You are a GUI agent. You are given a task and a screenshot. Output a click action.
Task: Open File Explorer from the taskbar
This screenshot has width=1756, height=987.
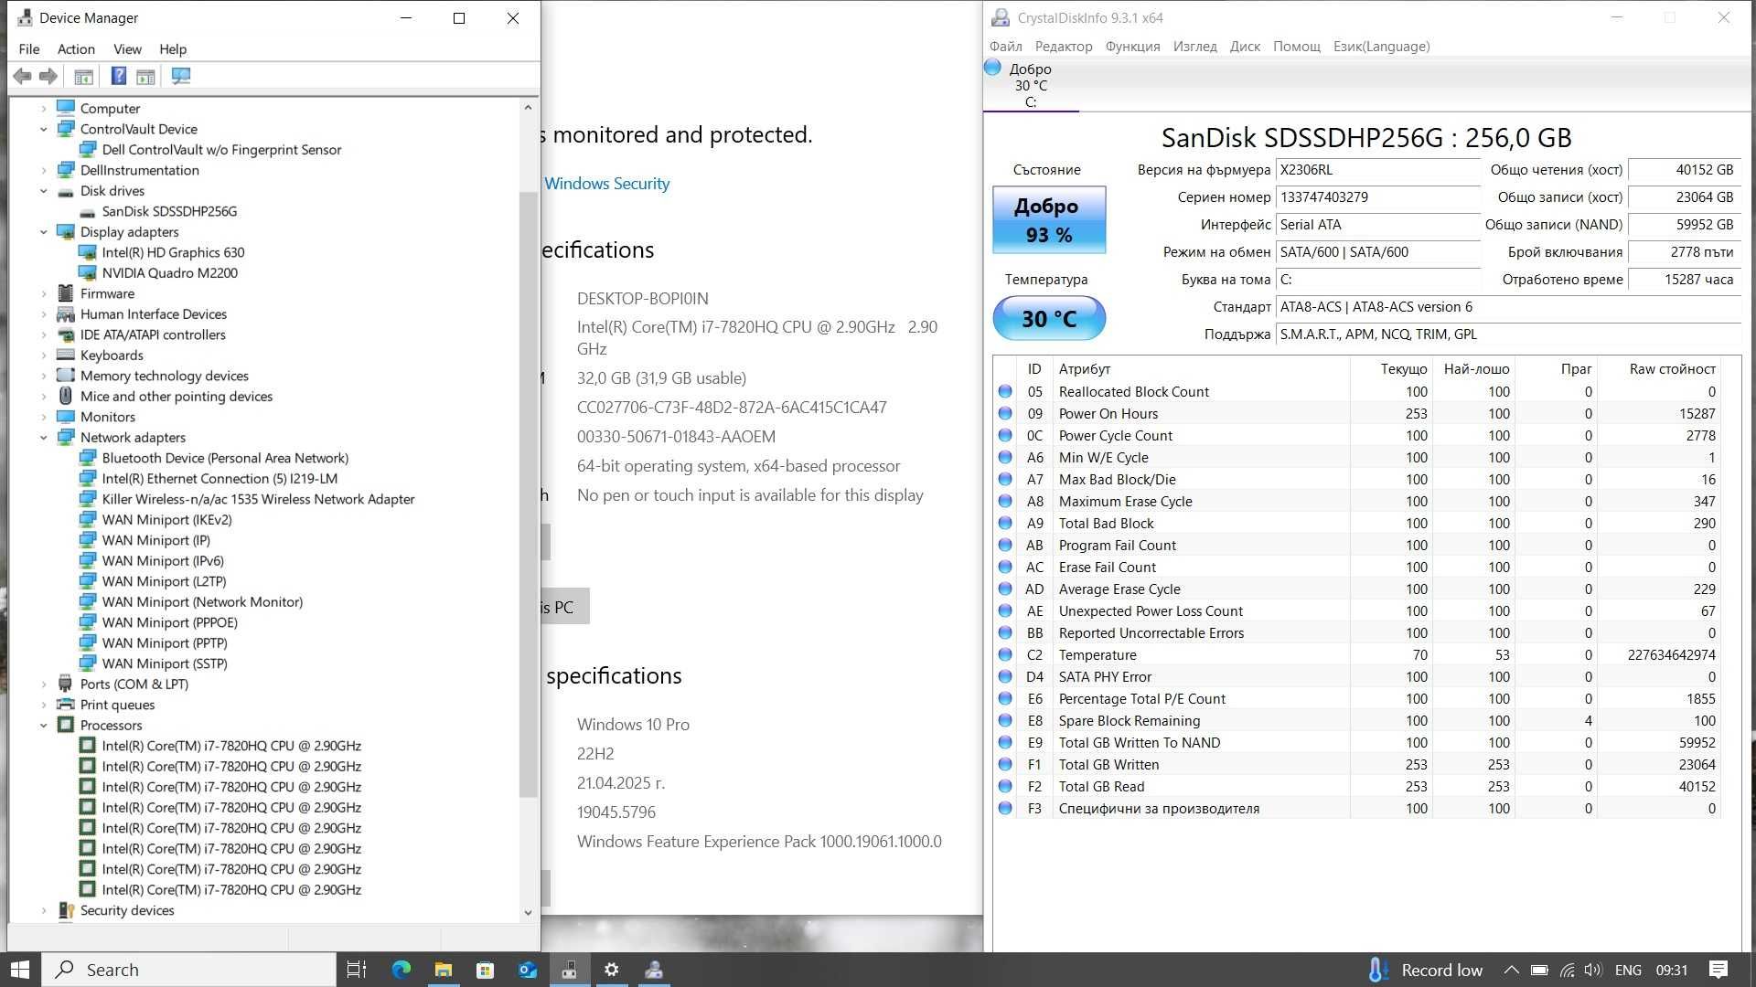444,970
